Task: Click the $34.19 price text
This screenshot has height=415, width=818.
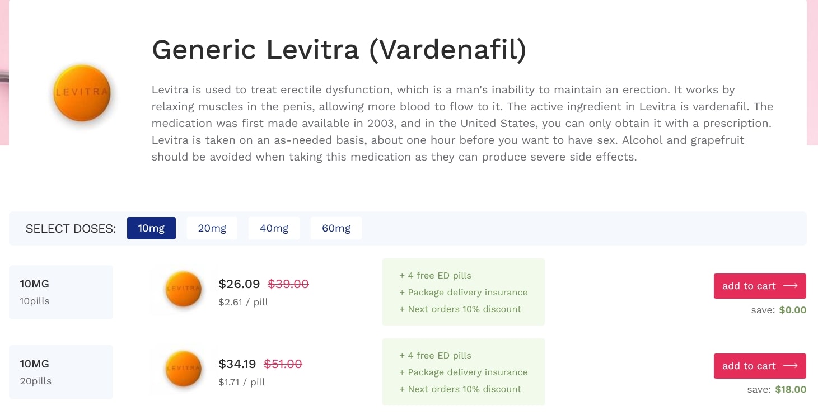Action: tap(237, 364)
